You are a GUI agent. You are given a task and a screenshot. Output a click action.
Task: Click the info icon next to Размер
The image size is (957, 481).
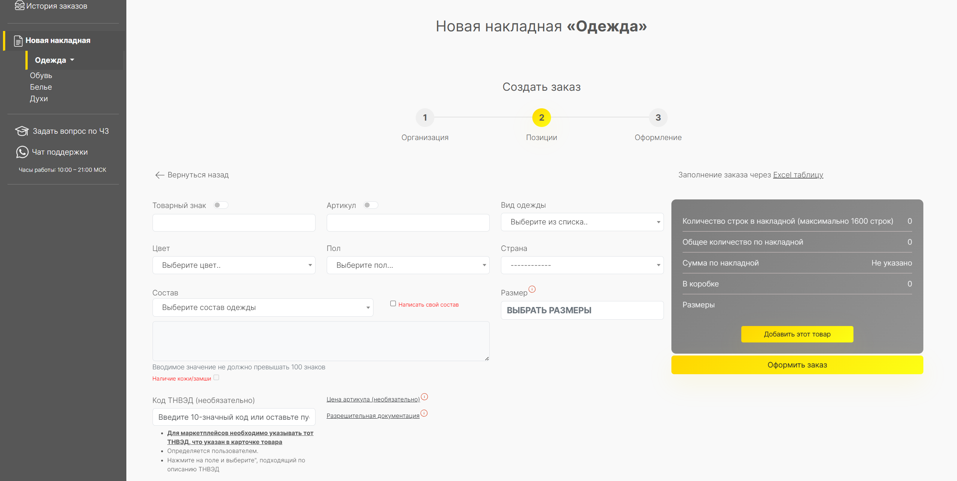(x=532, y=289)
